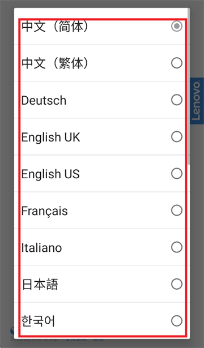Choose the English UK radio button
Image resolution: width=204 pixels, height=348 pixels.
[x=177, y=137]
